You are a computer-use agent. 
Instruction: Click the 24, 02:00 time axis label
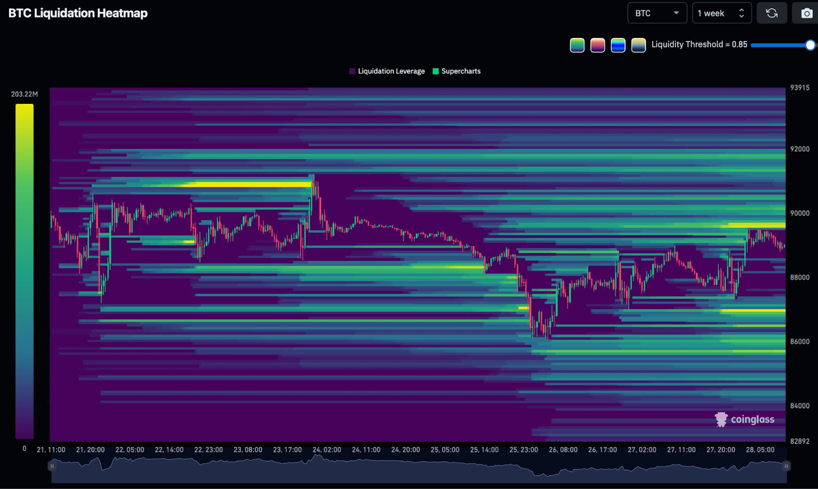(x=327, y=450)
